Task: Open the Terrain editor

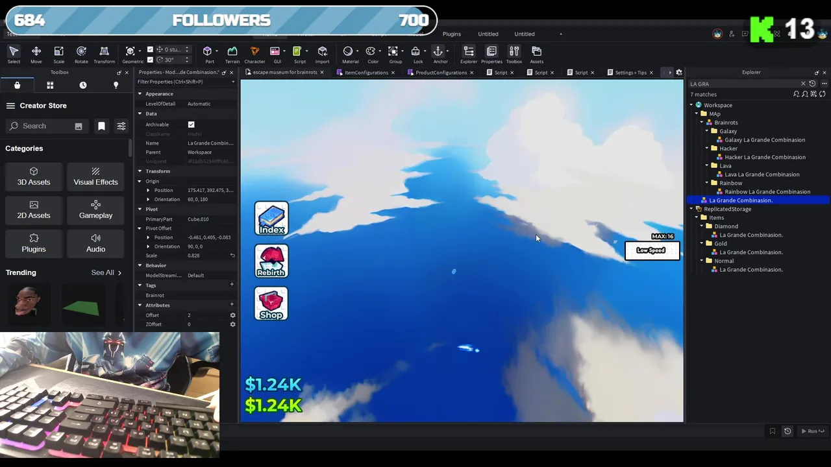Action: (x=232, y=54)
